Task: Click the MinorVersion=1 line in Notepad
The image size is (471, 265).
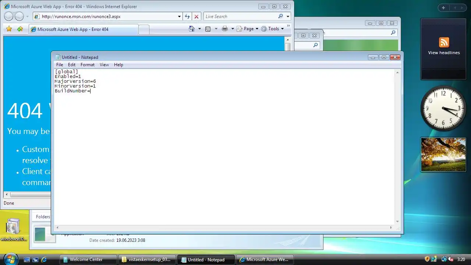Action: click(x=75, y=86)
